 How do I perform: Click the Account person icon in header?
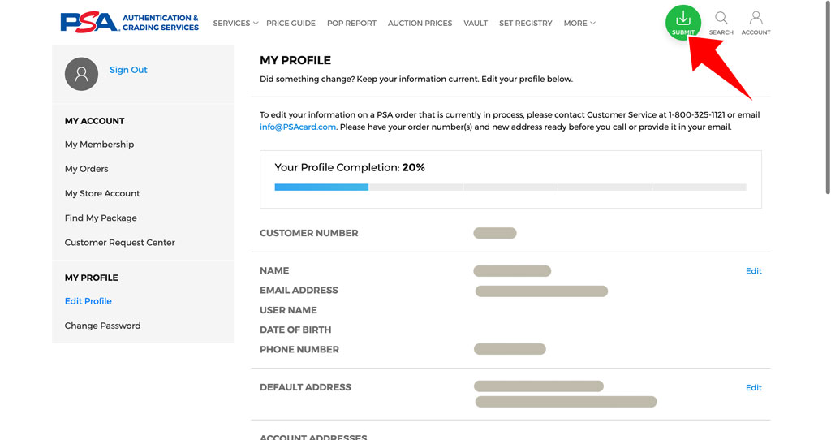[x=756, y=19]
